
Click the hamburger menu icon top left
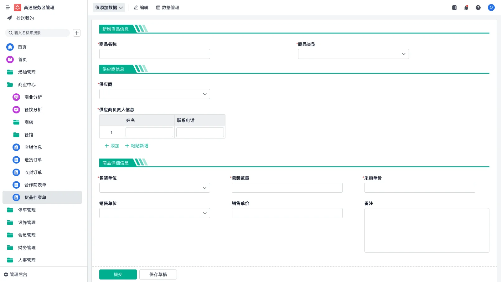(x=8, y=8)
